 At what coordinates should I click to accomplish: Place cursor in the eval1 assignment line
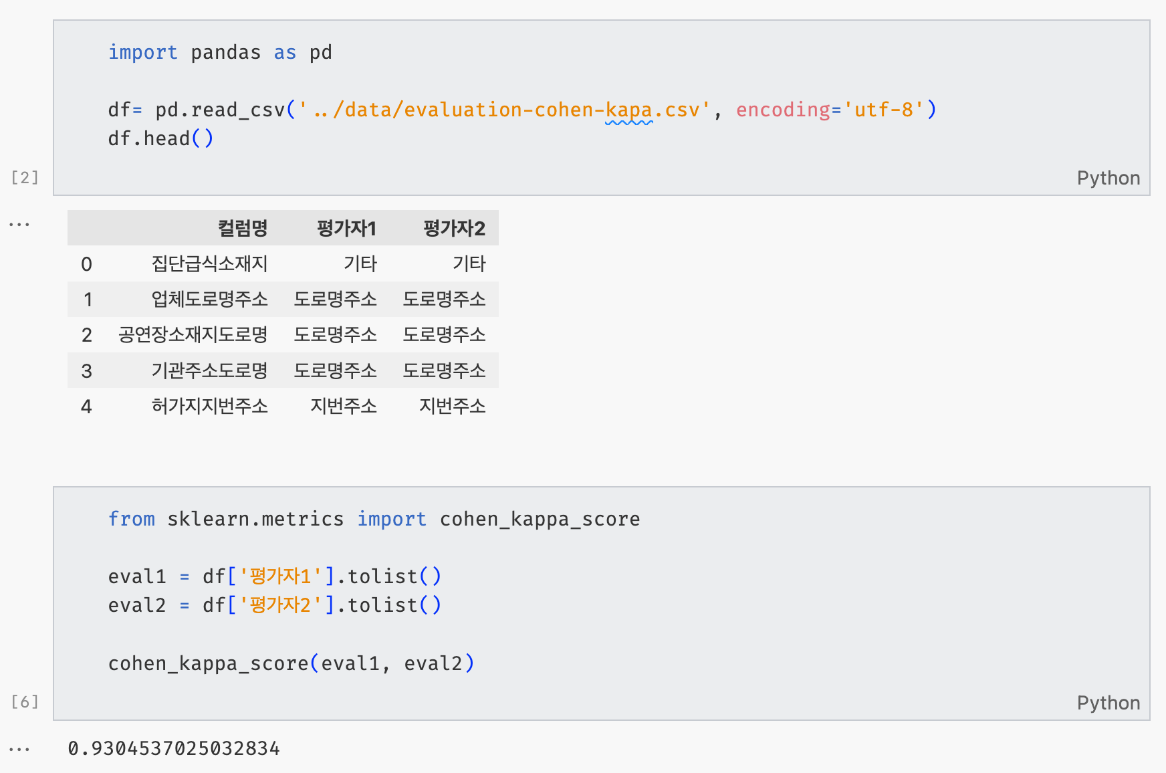(x=274, y=576)
